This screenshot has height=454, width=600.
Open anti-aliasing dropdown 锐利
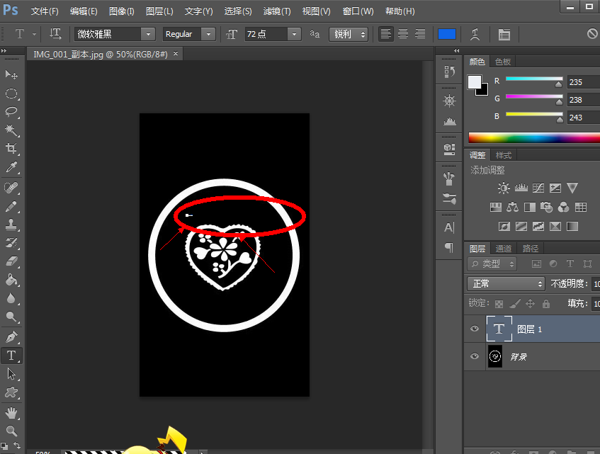click(x=349, y=34)
